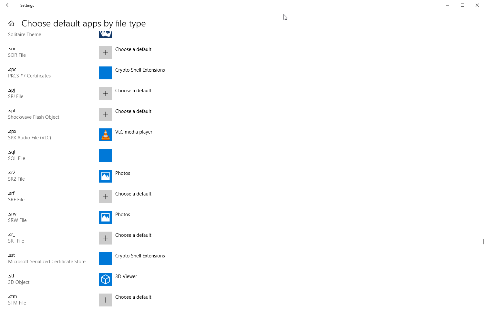Viewport: 485px width, 310px height.
Task: Click the SPX Audio File (VLC) description
Action: click(x=29, y=138)
